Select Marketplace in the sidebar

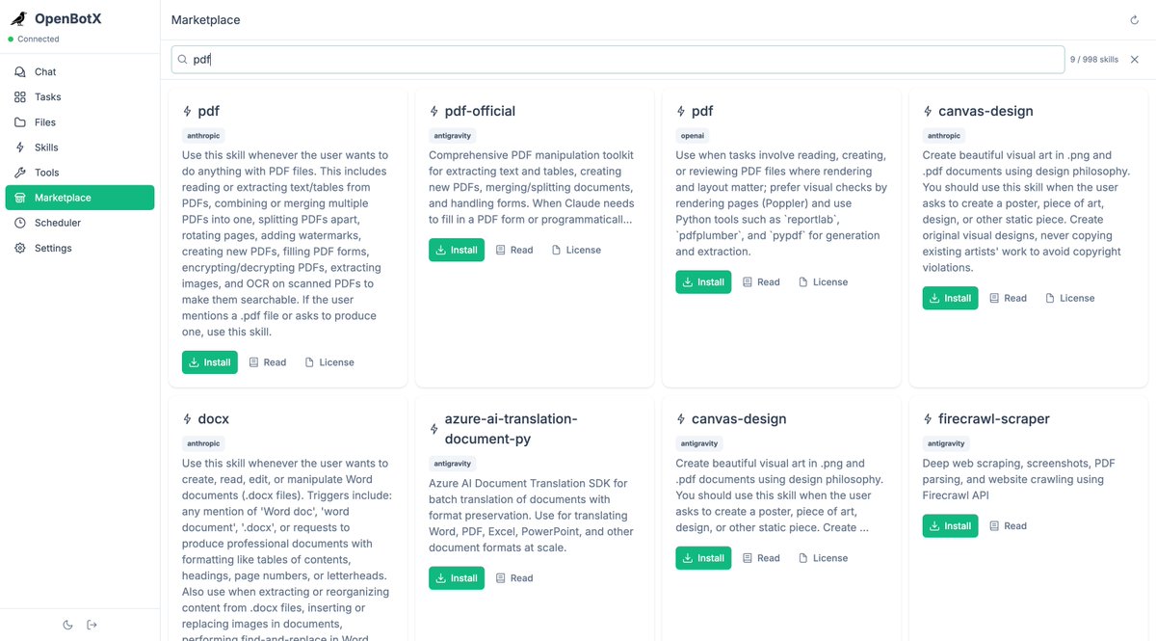click(x=80, y=198)
